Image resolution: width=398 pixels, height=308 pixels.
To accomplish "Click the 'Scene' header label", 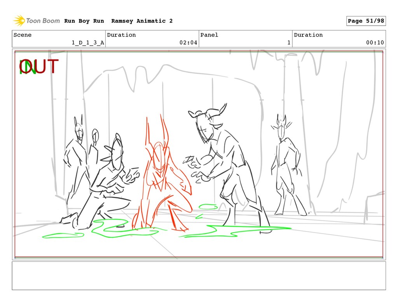I will tap(23, 35).
